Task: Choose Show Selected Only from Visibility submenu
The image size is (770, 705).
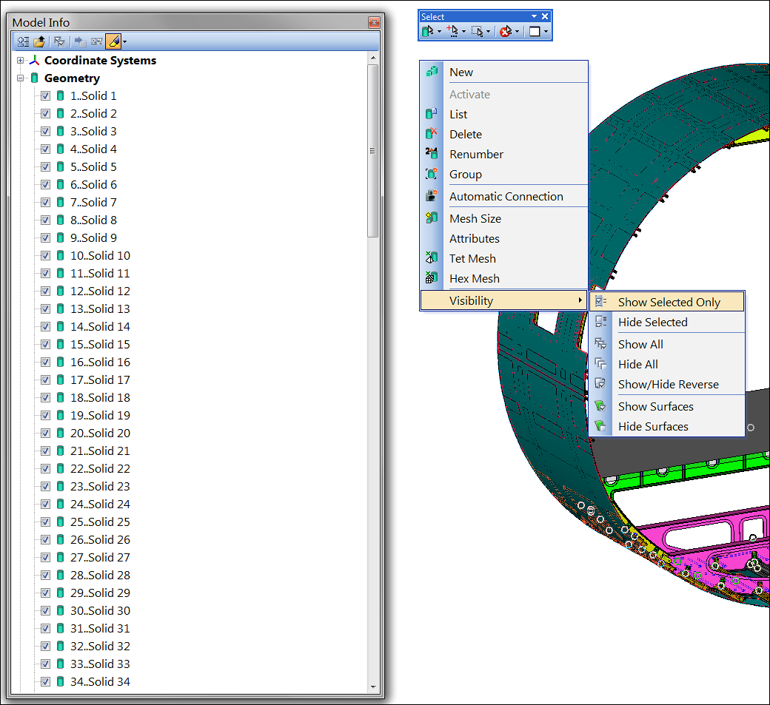Action: [x=670, y=301]
